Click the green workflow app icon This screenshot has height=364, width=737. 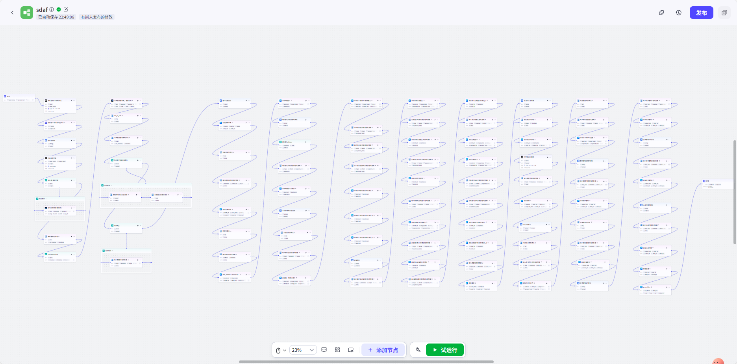pos(27,13)
